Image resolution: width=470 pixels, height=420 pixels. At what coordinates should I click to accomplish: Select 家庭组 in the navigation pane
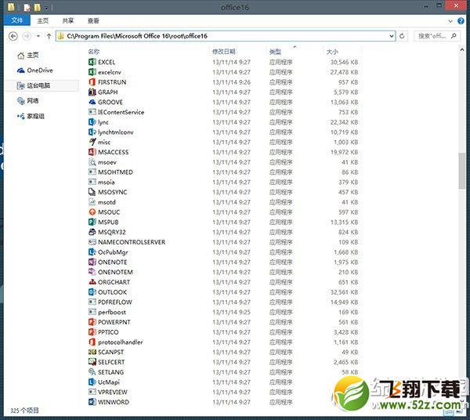tap(31, 116)
